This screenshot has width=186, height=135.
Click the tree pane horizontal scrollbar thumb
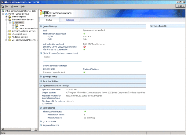[x=17, y=129]
